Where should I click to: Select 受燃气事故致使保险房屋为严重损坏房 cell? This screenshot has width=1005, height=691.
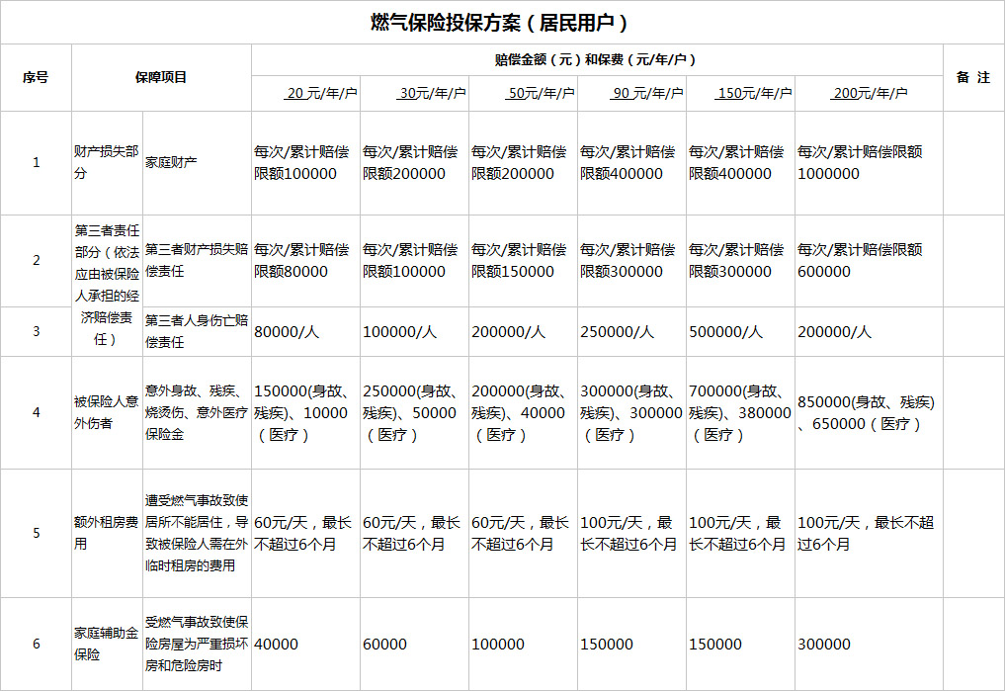pos(197,645)
